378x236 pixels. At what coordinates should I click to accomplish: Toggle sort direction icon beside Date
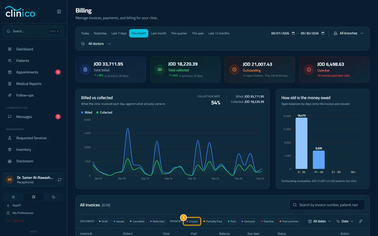pos(361,221)
